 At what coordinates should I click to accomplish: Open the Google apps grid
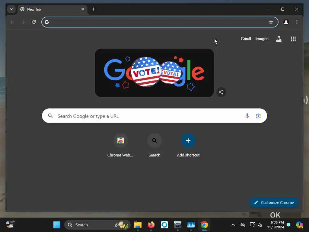pyautogui.click(x=293, y=39)
